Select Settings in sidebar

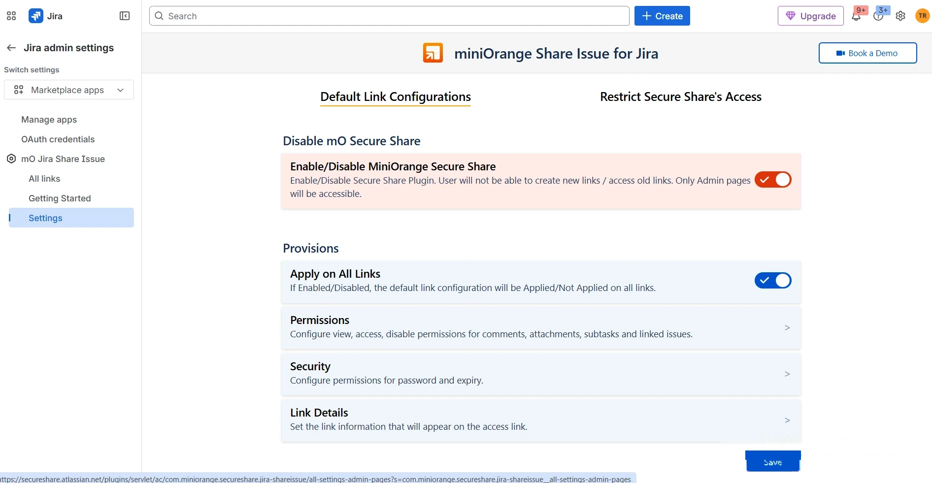[x=71, y=218]
